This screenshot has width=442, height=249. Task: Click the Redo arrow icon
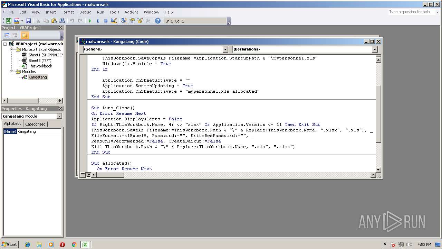coord(80,21)
